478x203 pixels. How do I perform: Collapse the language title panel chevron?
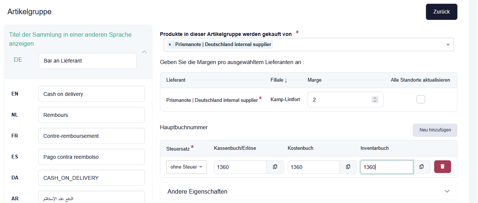(144, 52)
